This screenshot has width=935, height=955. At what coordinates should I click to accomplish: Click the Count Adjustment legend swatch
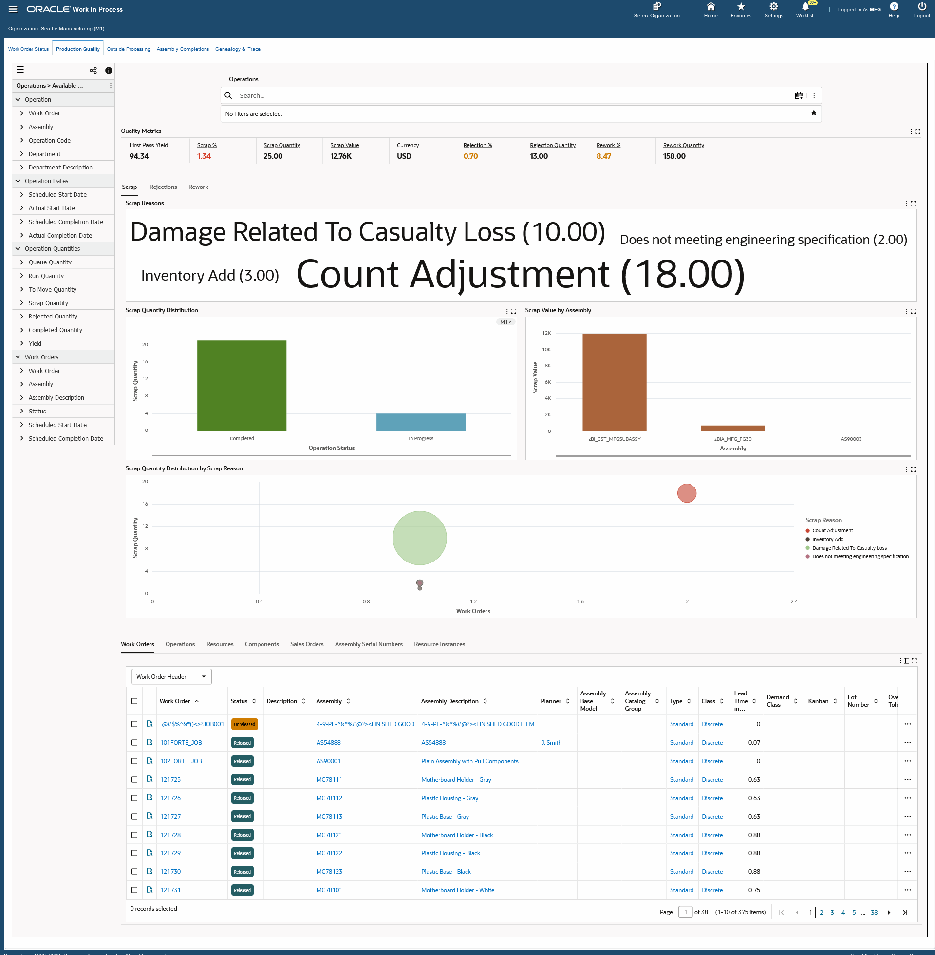click(808, 530)
